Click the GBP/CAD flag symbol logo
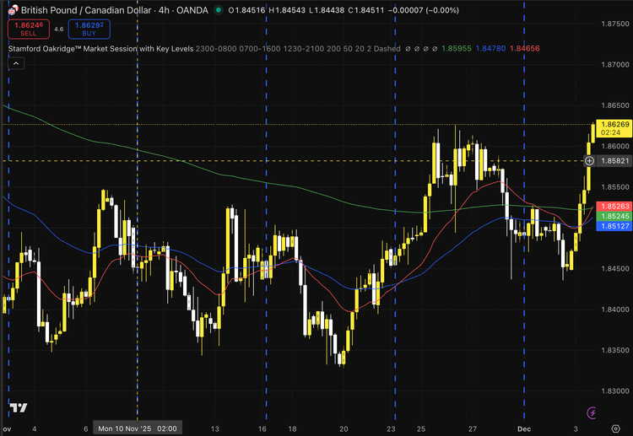Screen dimensions: 633x436 tap(12, 8)
